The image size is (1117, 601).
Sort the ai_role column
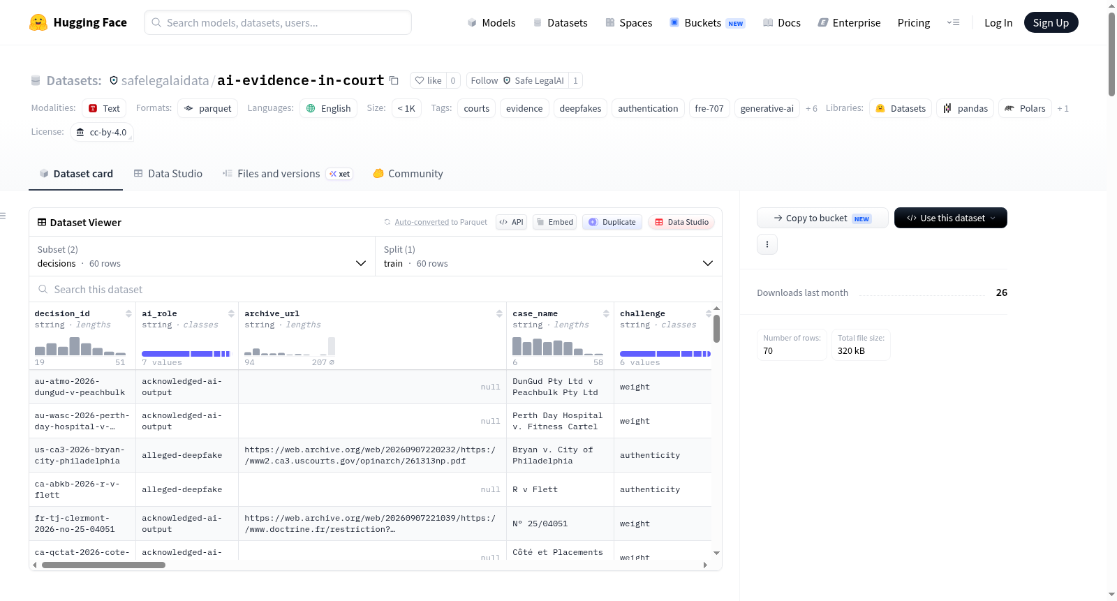[x=231, y=313]
